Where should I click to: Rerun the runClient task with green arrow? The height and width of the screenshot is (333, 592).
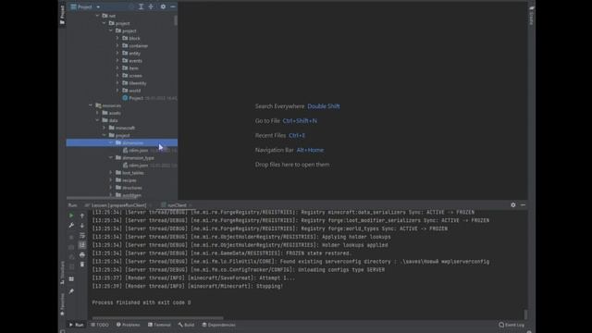71,216
